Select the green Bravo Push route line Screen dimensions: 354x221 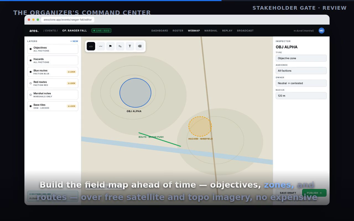(x=160, y=140)
